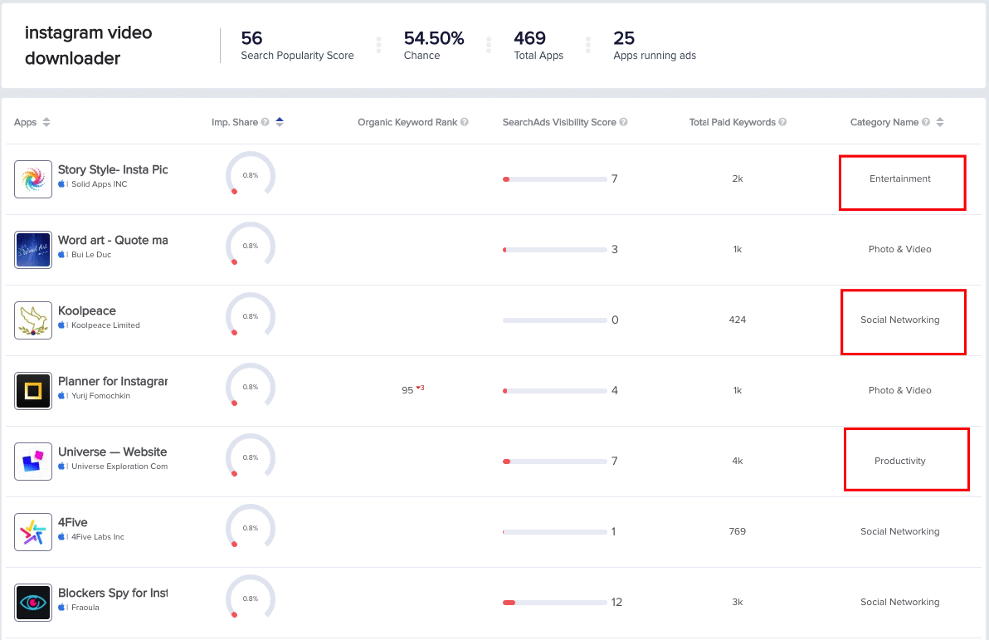989x640 pixels.
Task: Click the Search Popularity Score 56 stat
Action: point(297,46)
